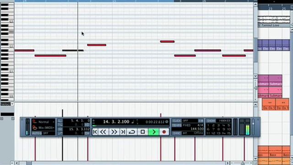Viewport: 293px width, 165px height.
Task: Toggle the TEMPO track button
Action: [177, 125]
